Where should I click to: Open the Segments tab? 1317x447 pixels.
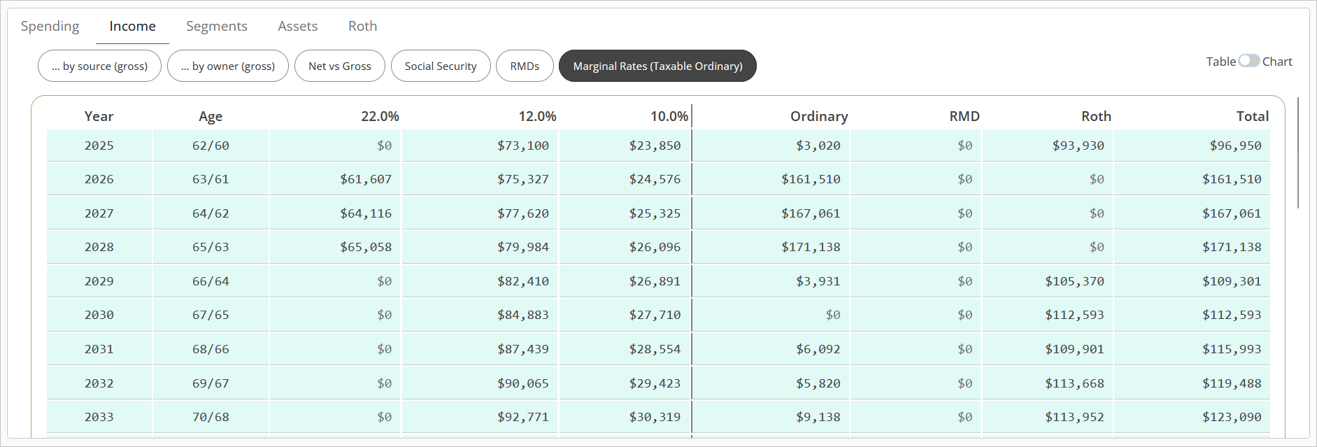(216, 26)
